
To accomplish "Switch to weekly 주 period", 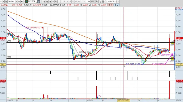I will click(41, 2).
